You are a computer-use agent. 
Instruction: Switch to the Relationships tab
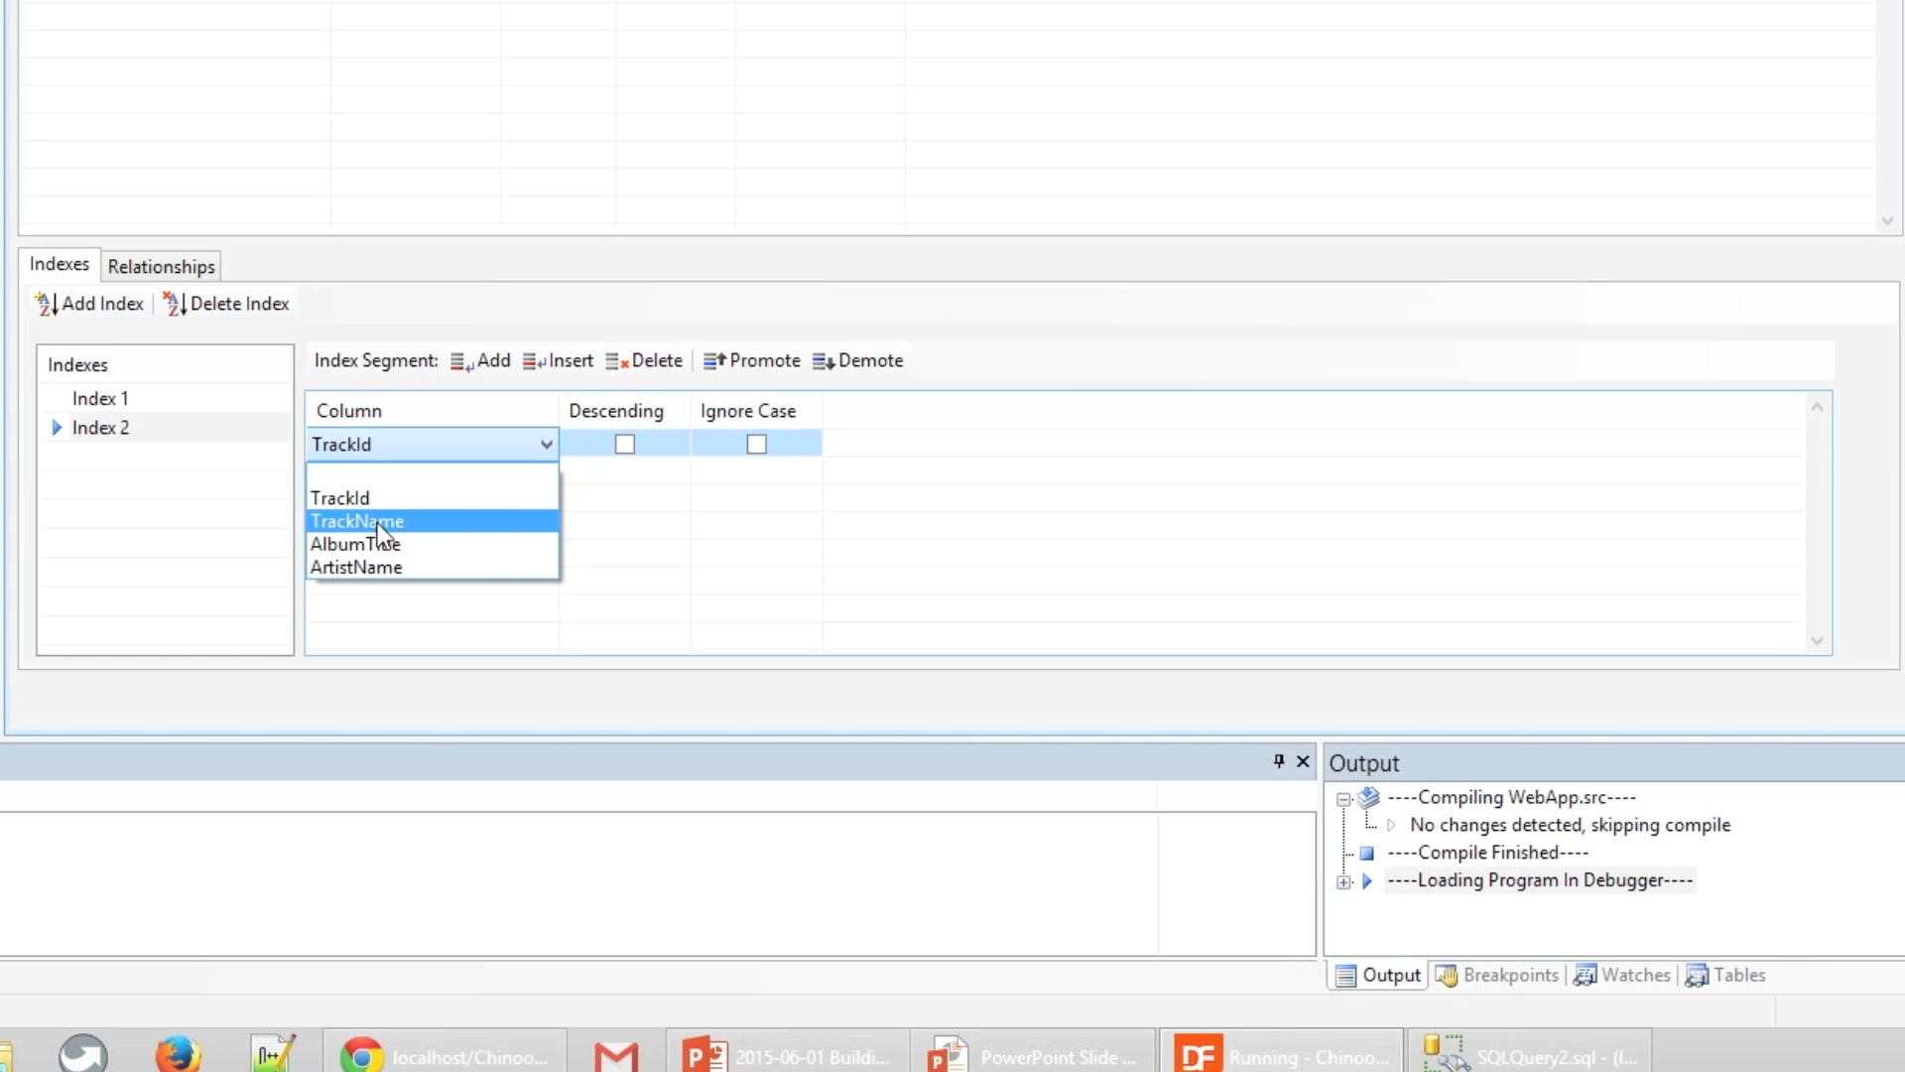161,267
